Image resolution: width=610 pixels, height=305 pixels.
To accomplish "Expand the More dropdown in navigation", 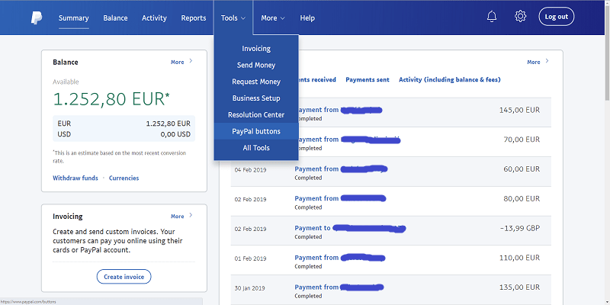I will click(x=272, y=18).
